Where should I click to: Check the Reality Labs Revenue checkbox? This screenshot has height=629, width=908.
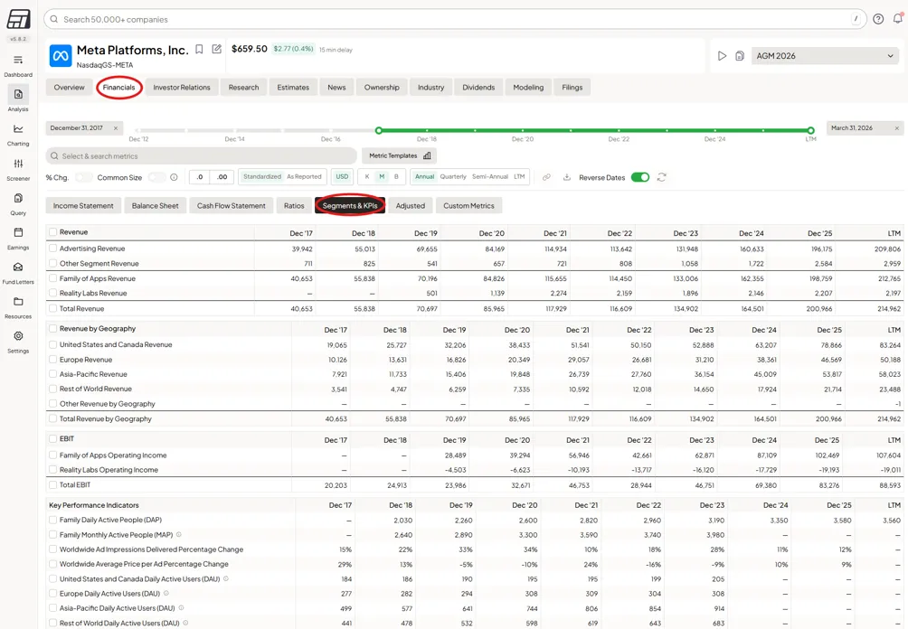pyautogui.click(x=52, y=294)
